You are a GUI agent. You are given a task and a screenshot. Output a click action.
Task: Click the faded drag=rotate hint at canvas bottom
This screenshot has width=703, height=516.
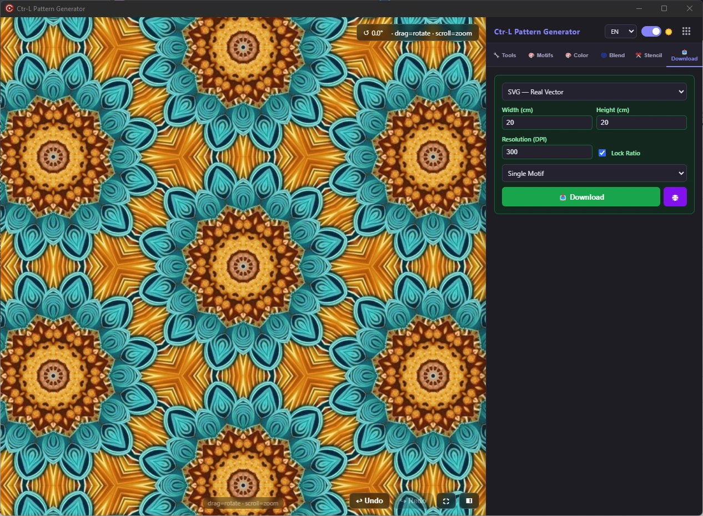243,504
